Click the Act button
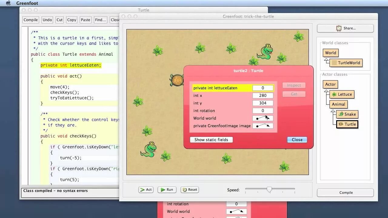Viewport: 388px width, 218px height. (x=146, y=190)
